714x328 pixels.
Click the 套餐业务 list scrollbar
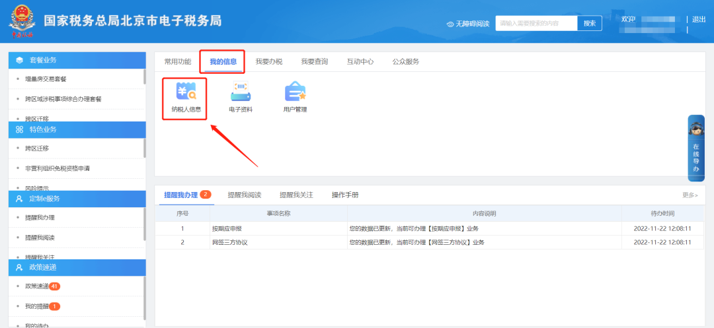coord(145,77)
